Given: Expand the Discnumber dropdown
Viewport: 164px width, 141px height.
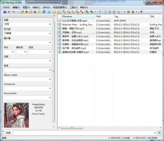Looking at the screenshot, I should [50, 97].
